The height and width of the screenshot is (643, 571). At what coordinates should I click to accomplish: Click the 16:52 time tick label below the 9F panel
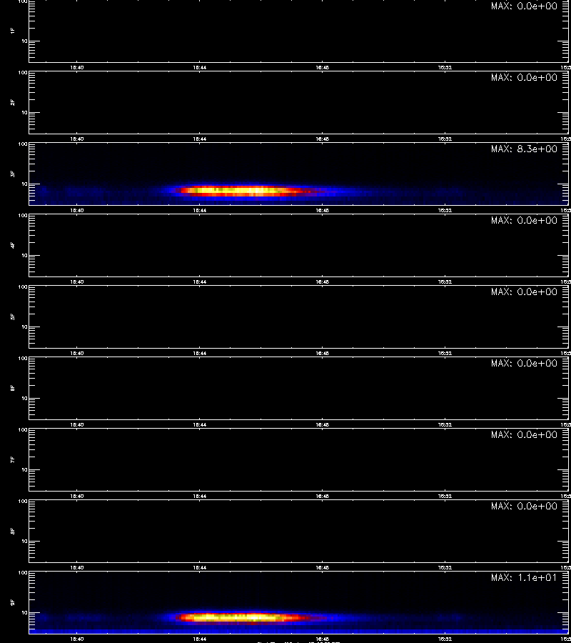445,639
